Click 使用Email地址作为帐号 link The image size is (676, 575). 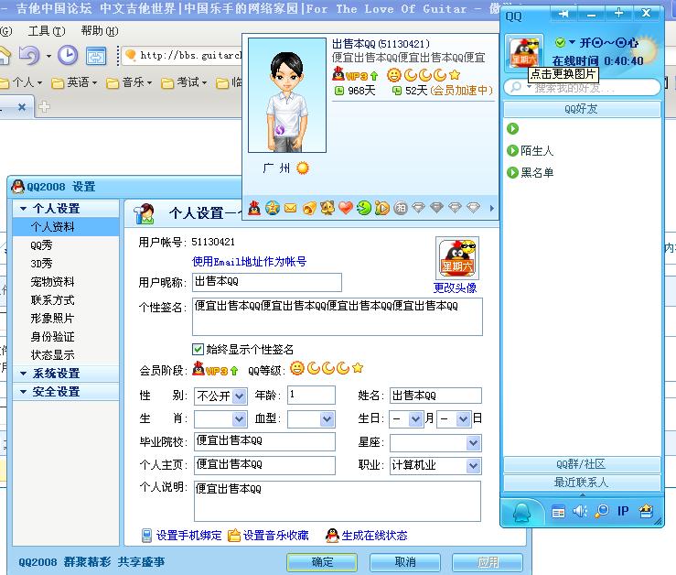[249, 262]
